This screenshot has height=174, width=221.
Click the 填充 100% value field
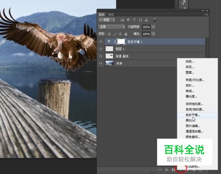[x=146, y=34]
